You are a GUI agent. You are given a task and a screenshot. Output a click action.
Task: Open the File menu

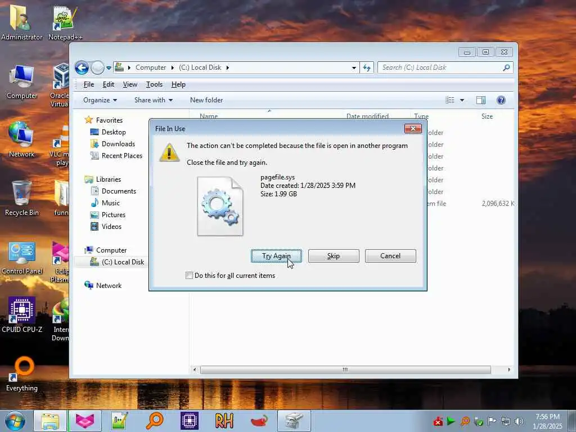(88, 84)
